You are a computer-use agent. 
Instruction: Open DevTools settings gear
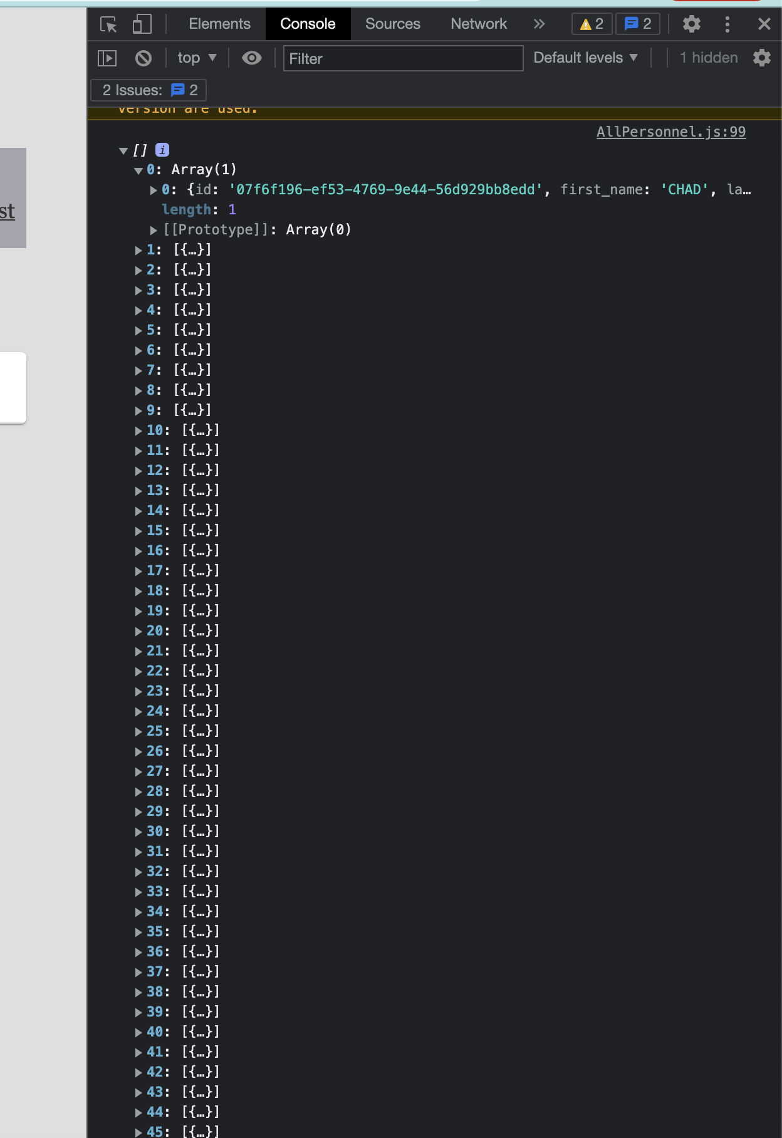click(x=692, y=24)
